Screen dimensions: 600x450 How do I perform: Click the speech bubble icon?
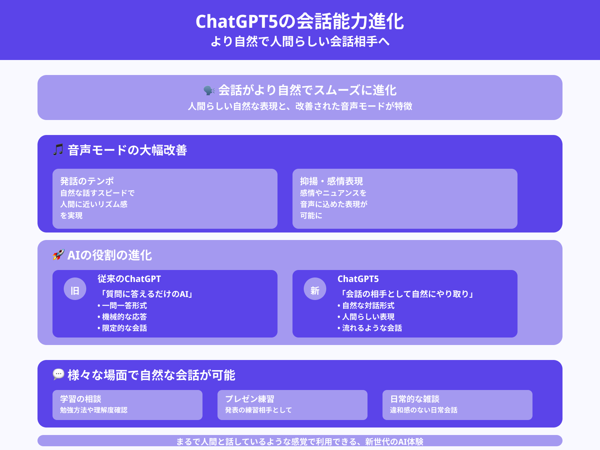tap(58, 374)
